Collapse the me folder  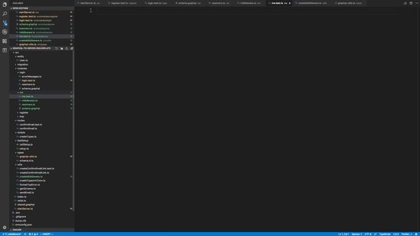click(x=21, y=92)
